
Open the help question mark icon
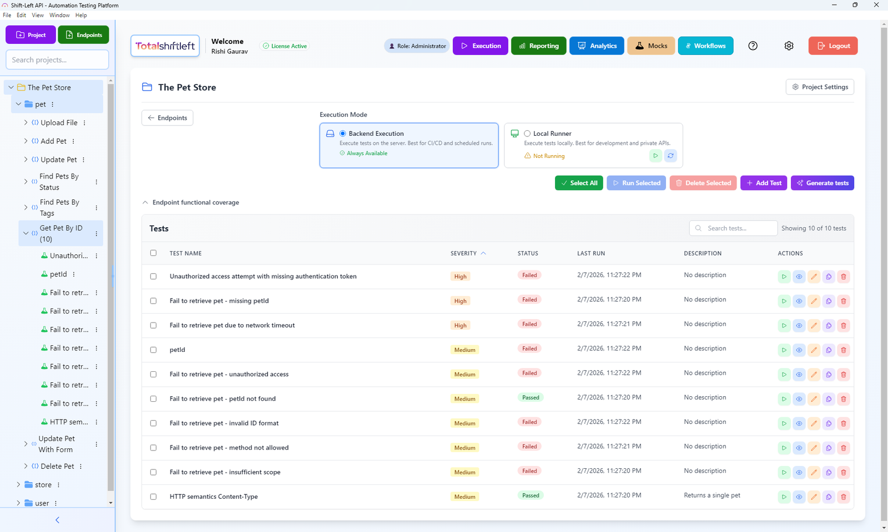(753, 45)
